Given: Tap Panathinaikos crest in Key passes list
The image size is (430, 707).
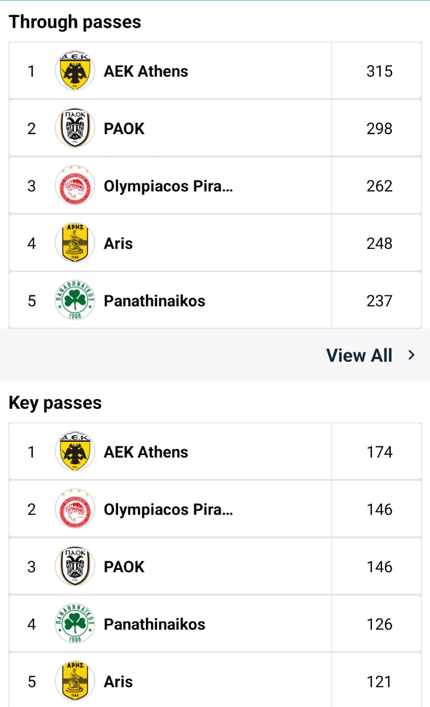Looking at the screenshot, I should [75, 623].
